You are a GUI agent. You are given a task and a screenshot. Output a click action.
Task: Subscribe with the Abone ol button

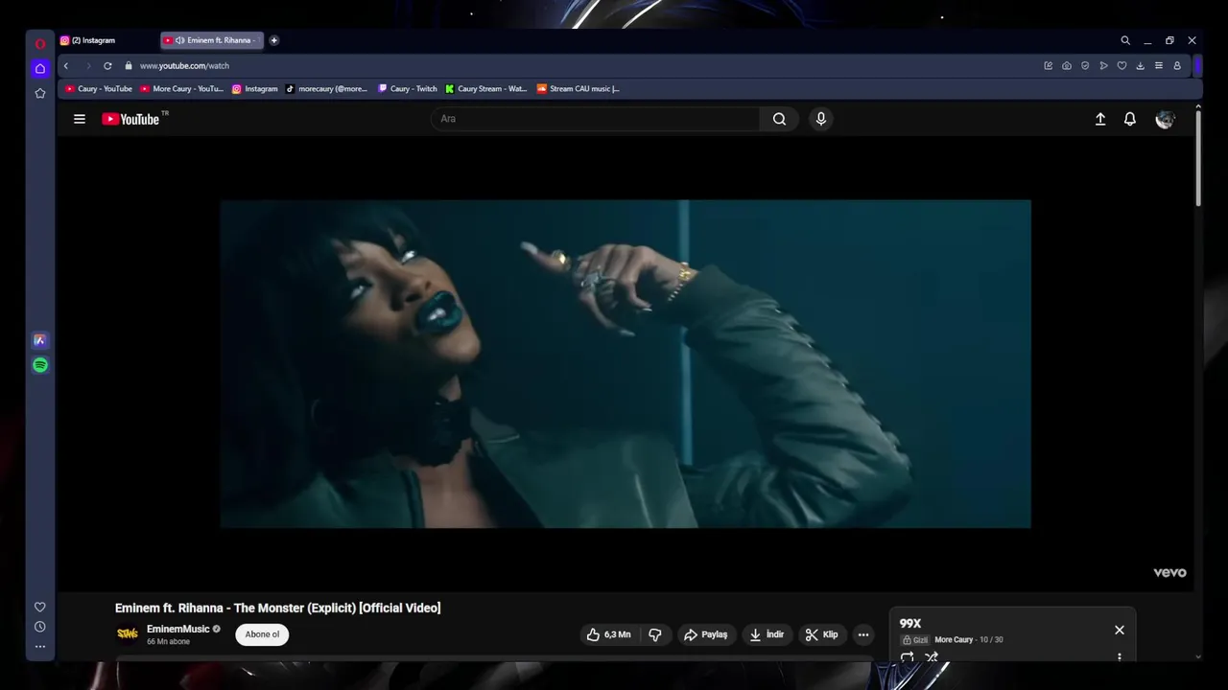point(262,634)
